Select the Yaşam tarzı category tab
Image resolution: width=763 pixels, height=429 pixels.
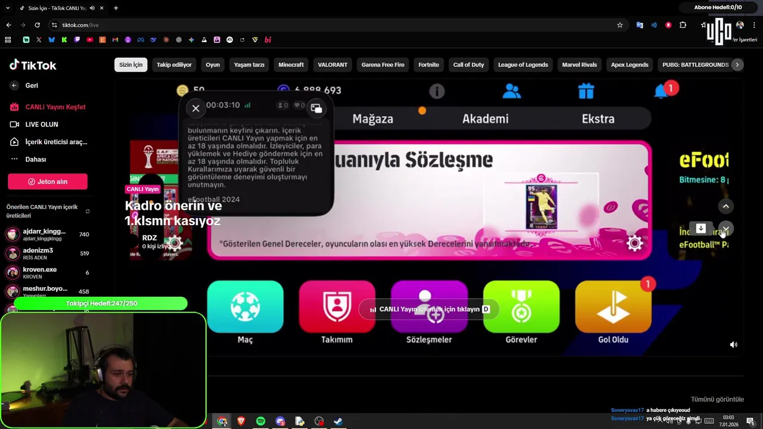[x=249, y=64]
